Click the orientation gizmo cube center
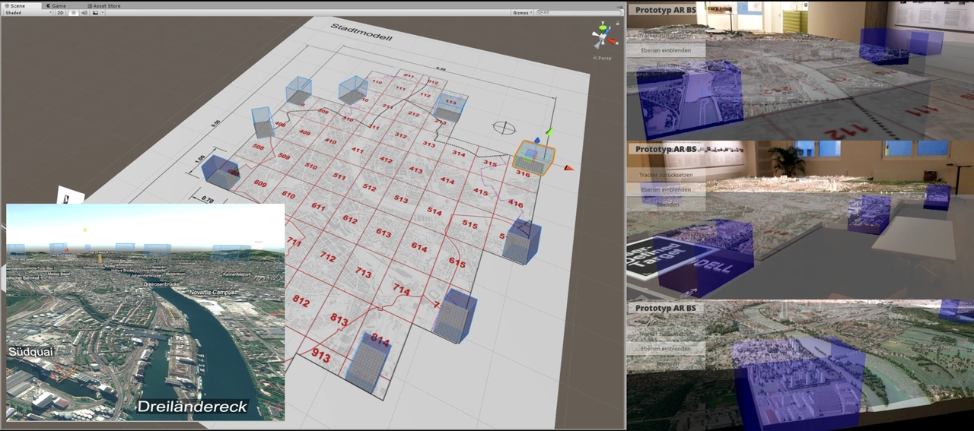Viewport: 974px width, 431px height. 603,37
